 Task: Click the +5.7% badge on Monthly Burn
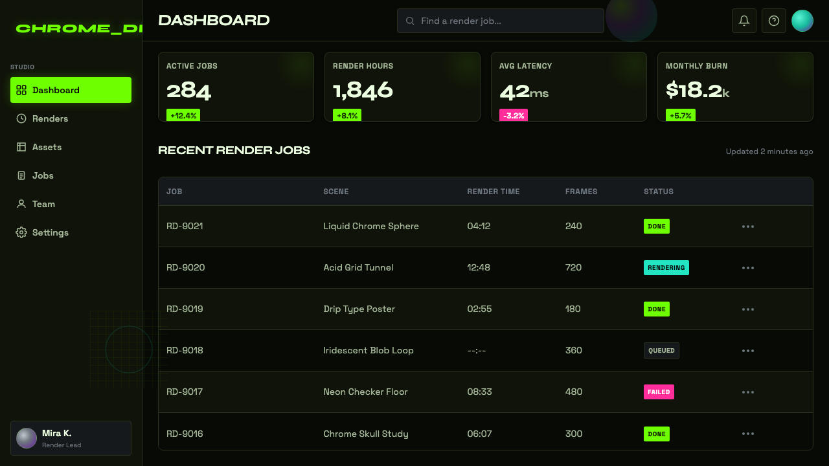click(681, 115)
